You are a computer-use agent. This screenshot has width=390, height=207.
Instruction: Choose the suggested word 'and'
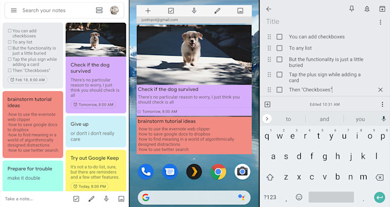pyautogui.click(x=324, y=119)
